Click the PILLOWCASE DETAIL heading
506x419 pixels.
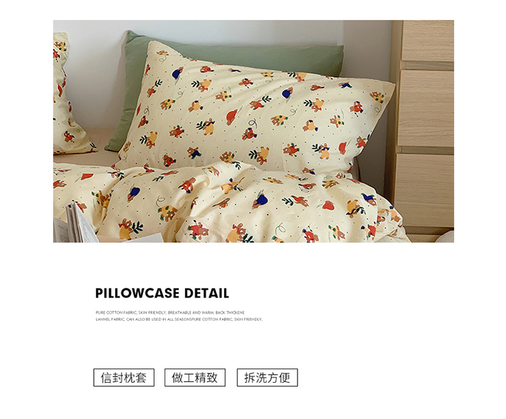(162, 293)
